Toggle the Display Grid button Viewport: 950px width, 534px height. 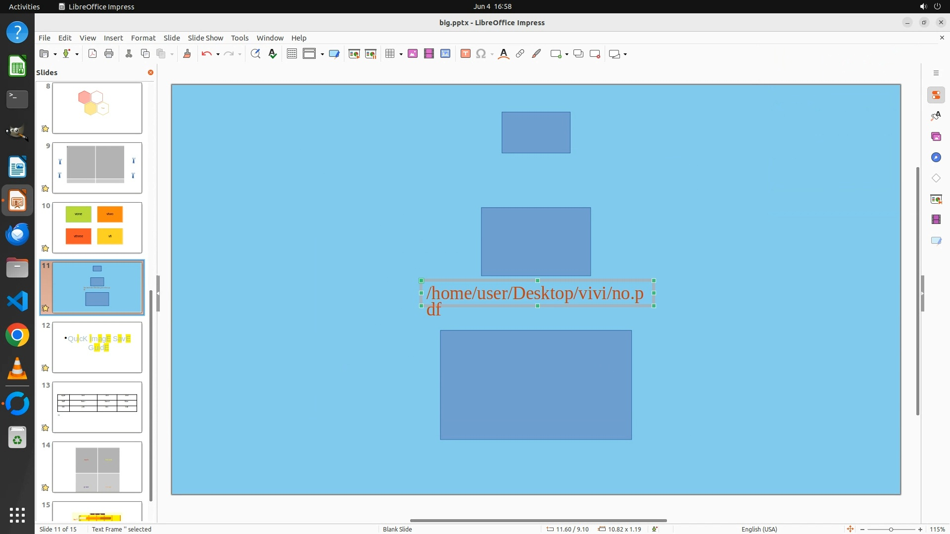(x=292, y=54)
